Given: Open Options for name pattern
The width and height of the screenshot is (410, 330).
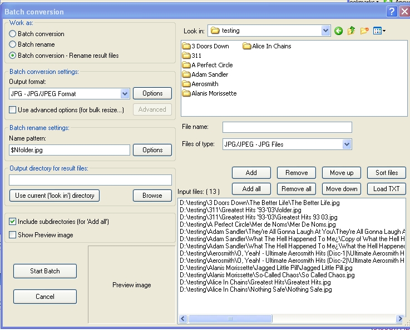Looking at the screenshot, I should (x=152, y=150).
